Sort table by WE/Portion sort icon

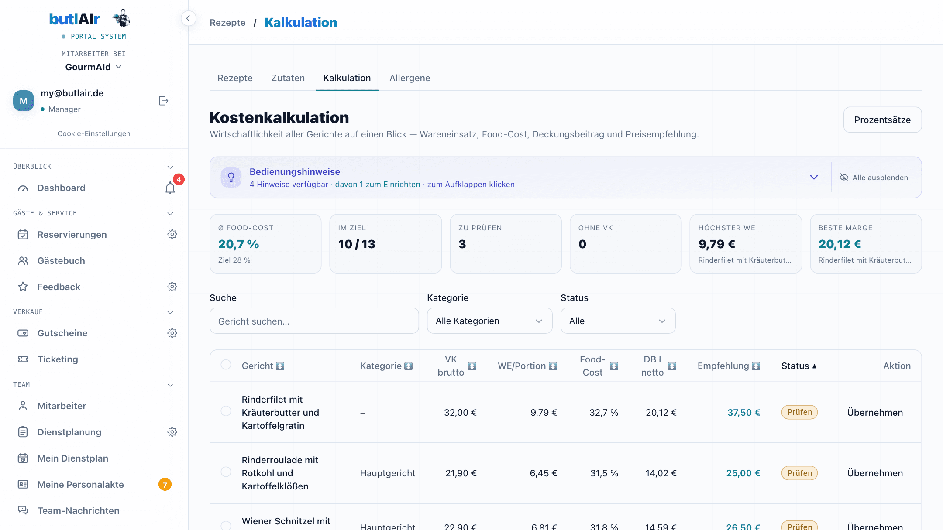(x=553, y=366)
